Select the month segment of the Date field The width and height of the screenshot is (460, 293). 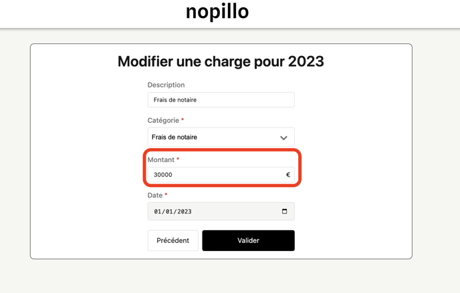tap(170, 212)
